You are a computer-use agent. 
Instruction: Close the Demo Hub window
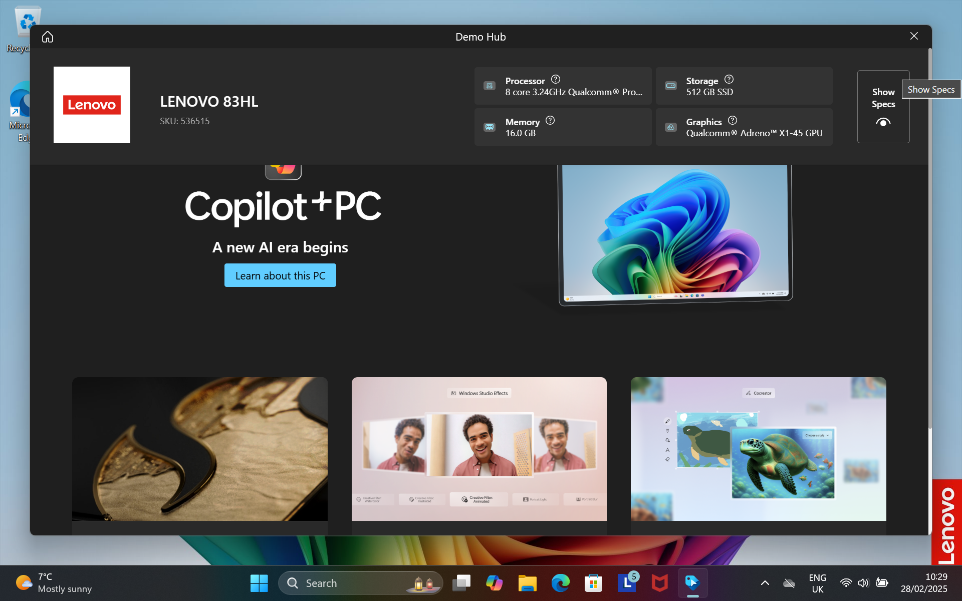click(x=914, y=36)
